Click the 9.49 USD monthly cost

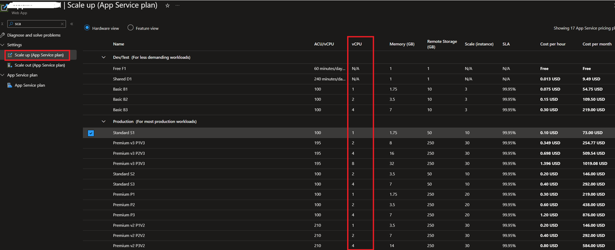click(x=591, y=79)
